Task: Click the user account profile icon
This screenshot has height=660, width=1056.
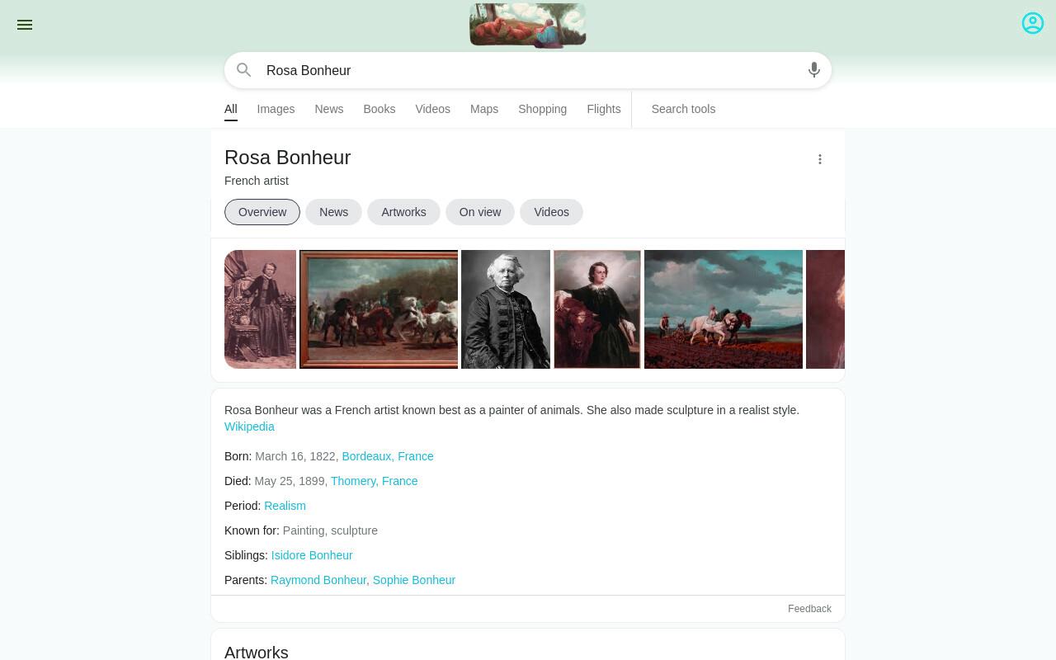Action: (x=1033, y=23)
